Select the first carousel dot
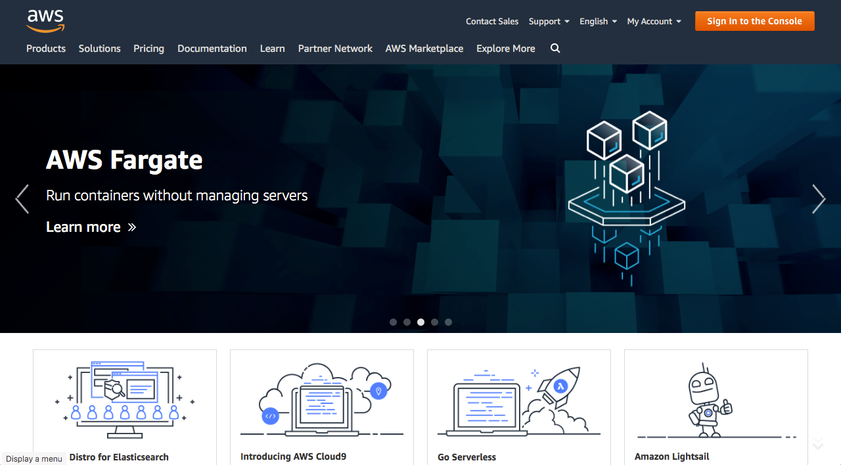841x465 pixels. [393, 322]
